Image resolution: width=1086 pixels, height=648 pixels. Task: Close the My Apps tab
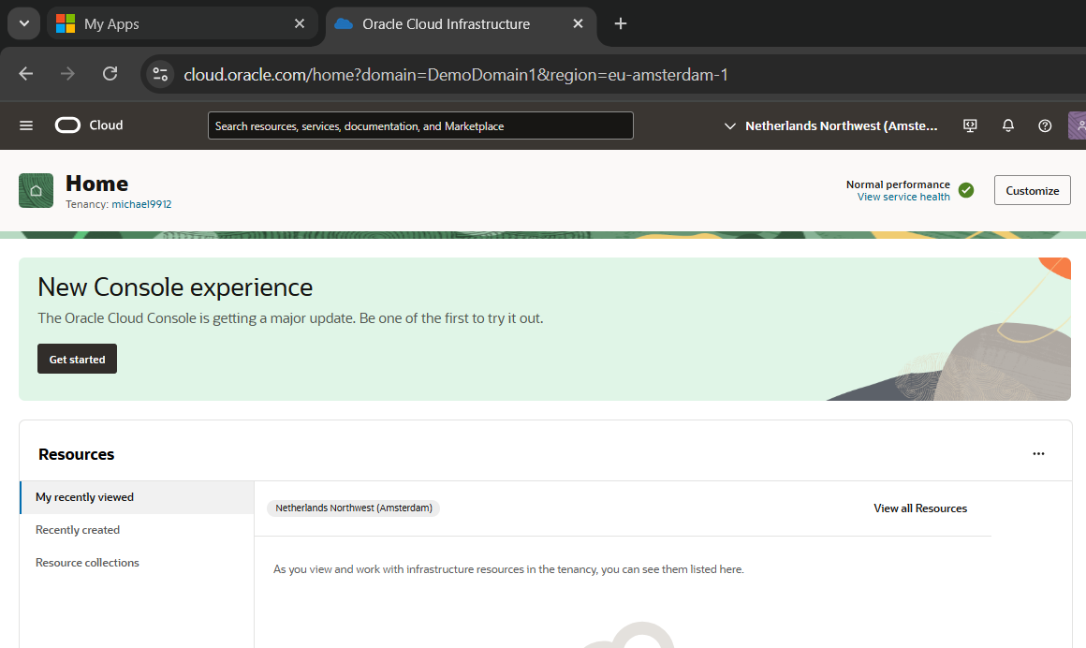300,23
